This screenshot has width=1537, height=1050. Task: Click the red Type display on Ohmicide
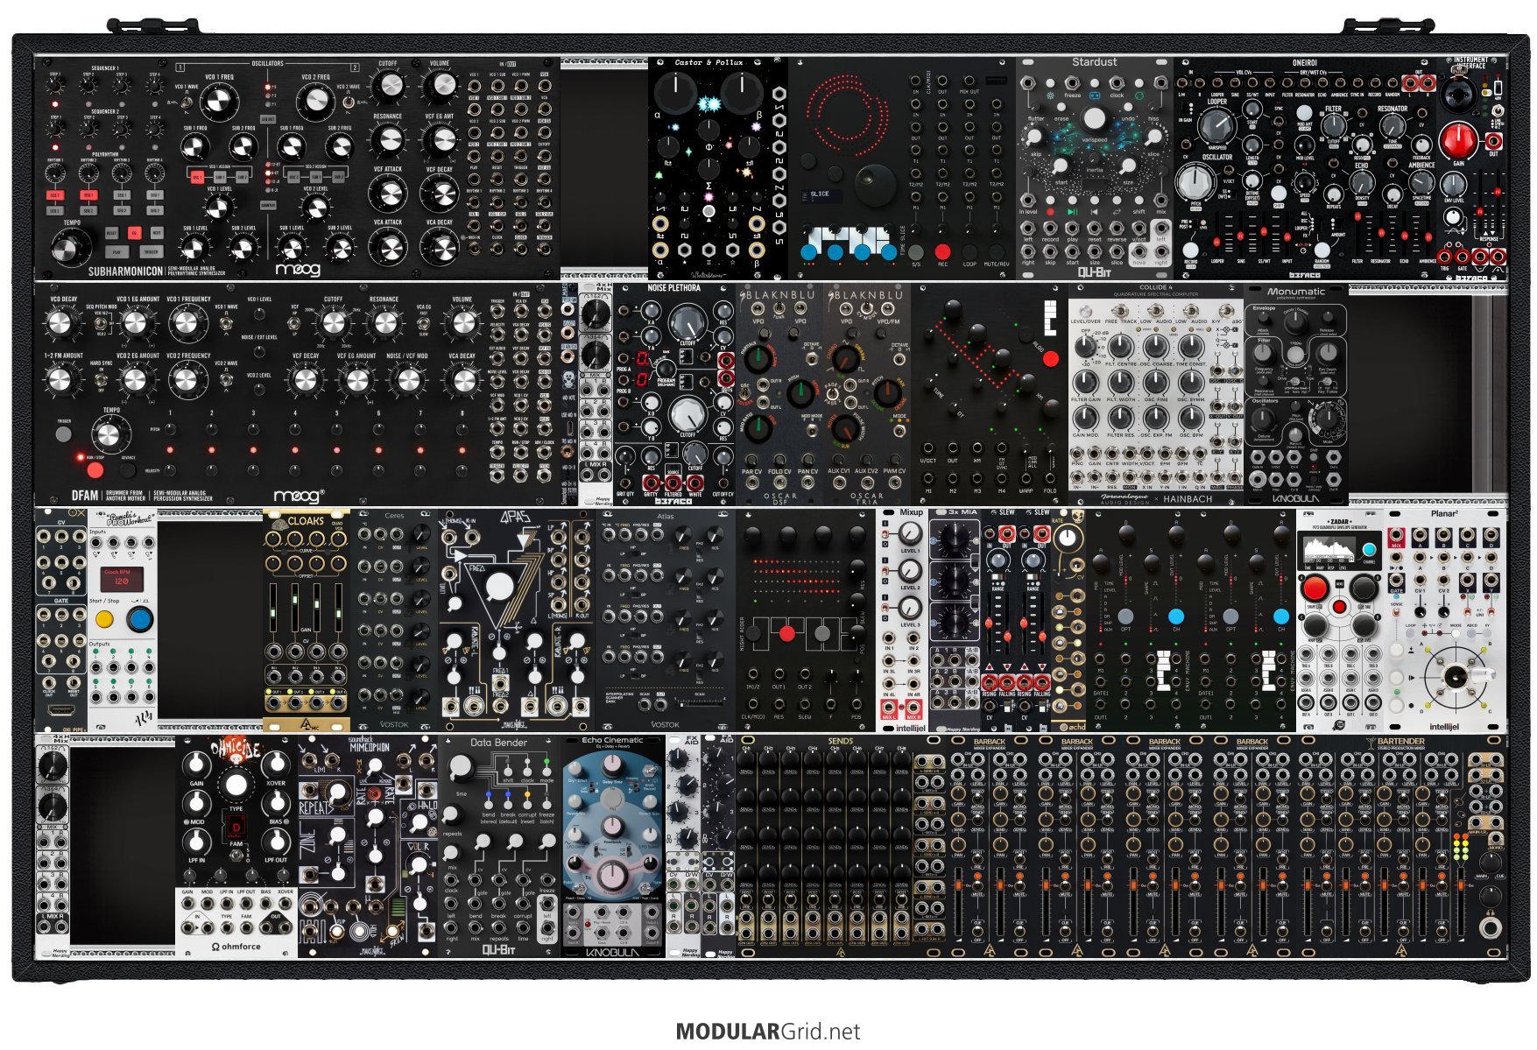[236, 826]
